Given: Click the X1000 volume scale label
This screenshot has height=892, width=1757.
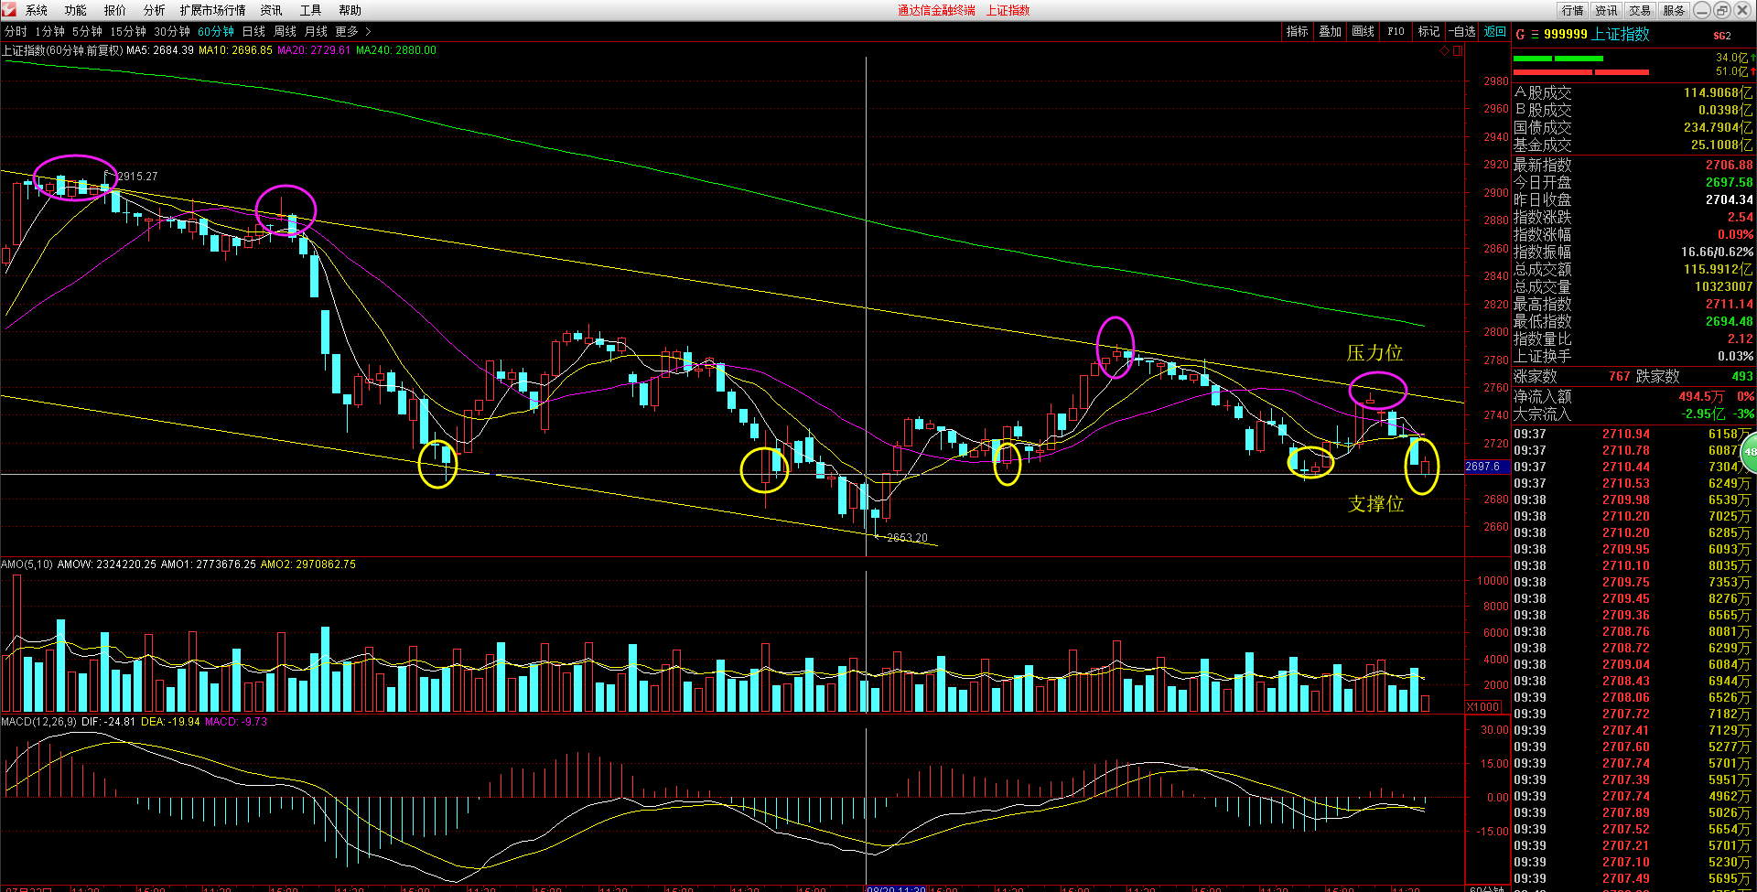Looking at the screenshot, I should click(x=1483, y=707).
